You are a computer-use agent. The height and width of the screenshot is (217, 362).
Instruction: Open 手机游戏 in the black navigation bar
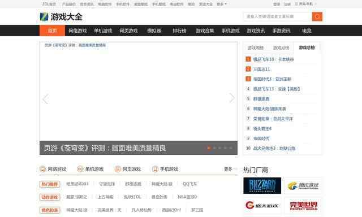pyautogui.click(x=230, y=31)
